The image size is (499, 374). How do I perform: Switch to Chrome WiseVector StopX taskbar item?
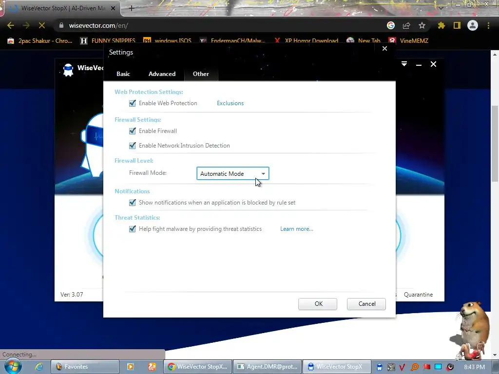click(x=198, y=367)
